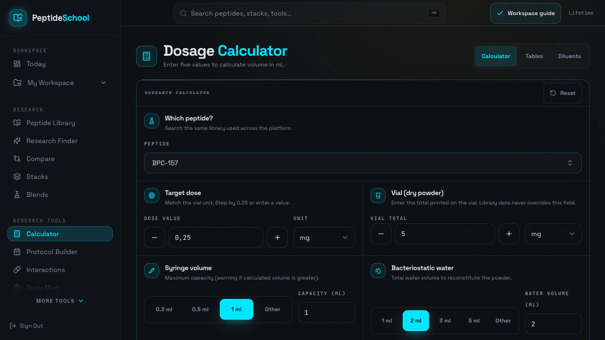605x340 pixels.
Task: Open the Workspace guide button
Action: coord(526,13)
